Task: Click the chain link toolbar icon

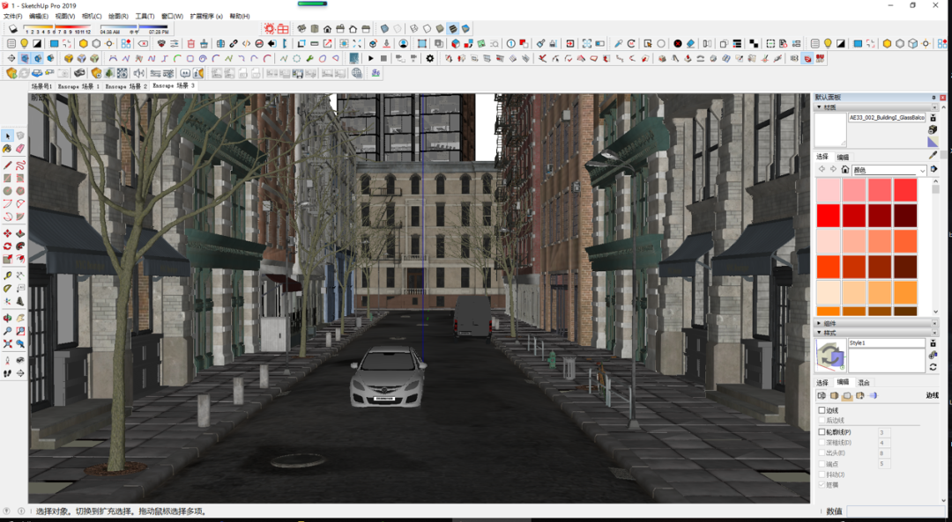Action: pyautogui.click(x=234, y=44)
